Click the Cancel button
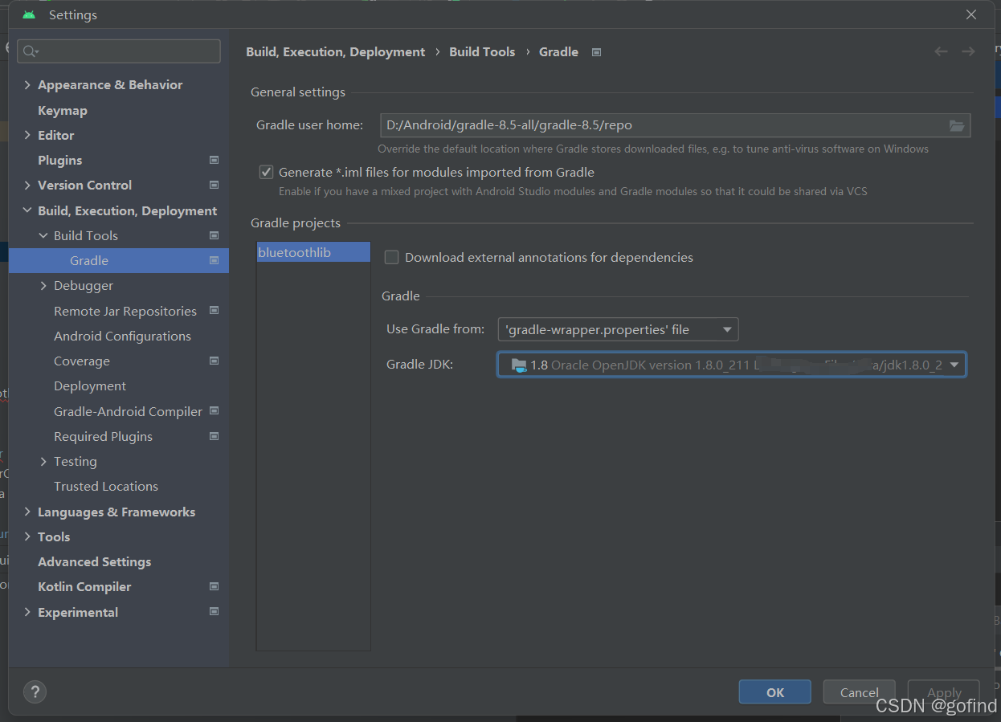 pos(860,692)
